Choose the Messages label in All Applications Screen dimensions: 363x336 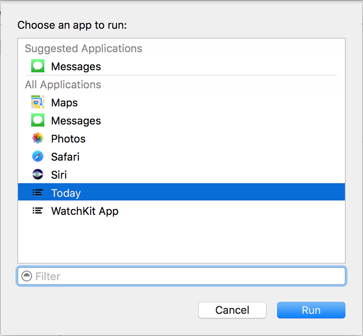[x=76, y=121]
